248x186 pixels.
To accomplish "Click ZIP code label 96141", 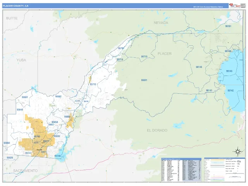I will click(x=209, y=91).
